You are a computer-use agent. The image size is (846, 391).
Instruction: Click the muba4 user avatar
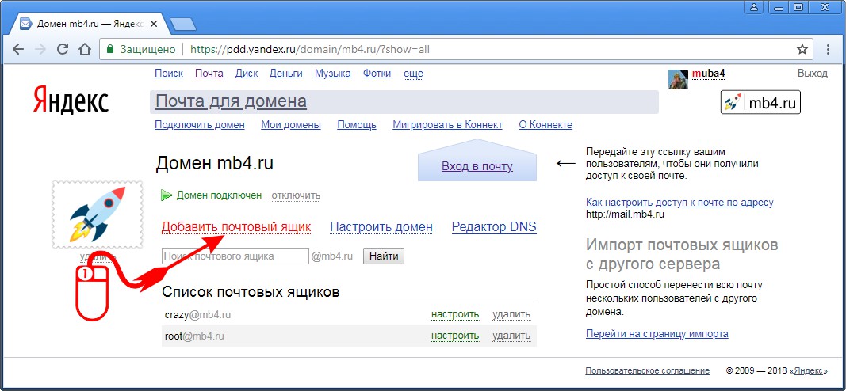pos(678,79)
